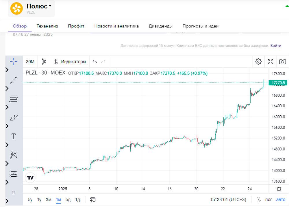Screen dimensions: 289x207
Task: Enter fullscreen chart mode
Action: pos(271,62)
